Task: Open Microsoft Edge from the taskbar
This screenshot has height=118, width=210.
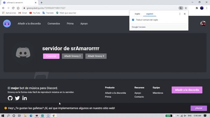Action: [x=31, y=116]
